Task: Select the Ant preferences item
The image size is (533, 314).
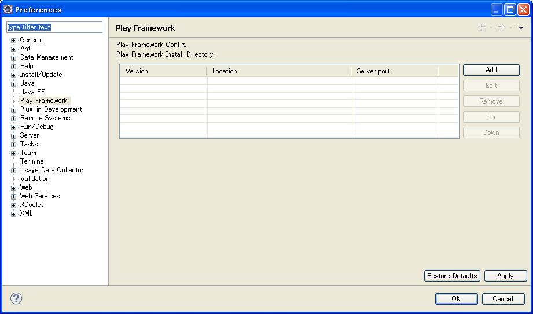Action: point(25,49)
